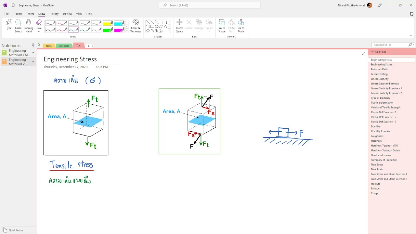This screenshot has height=234, width=416.
Task: Choose the oval shape
Action: (156, 26)
